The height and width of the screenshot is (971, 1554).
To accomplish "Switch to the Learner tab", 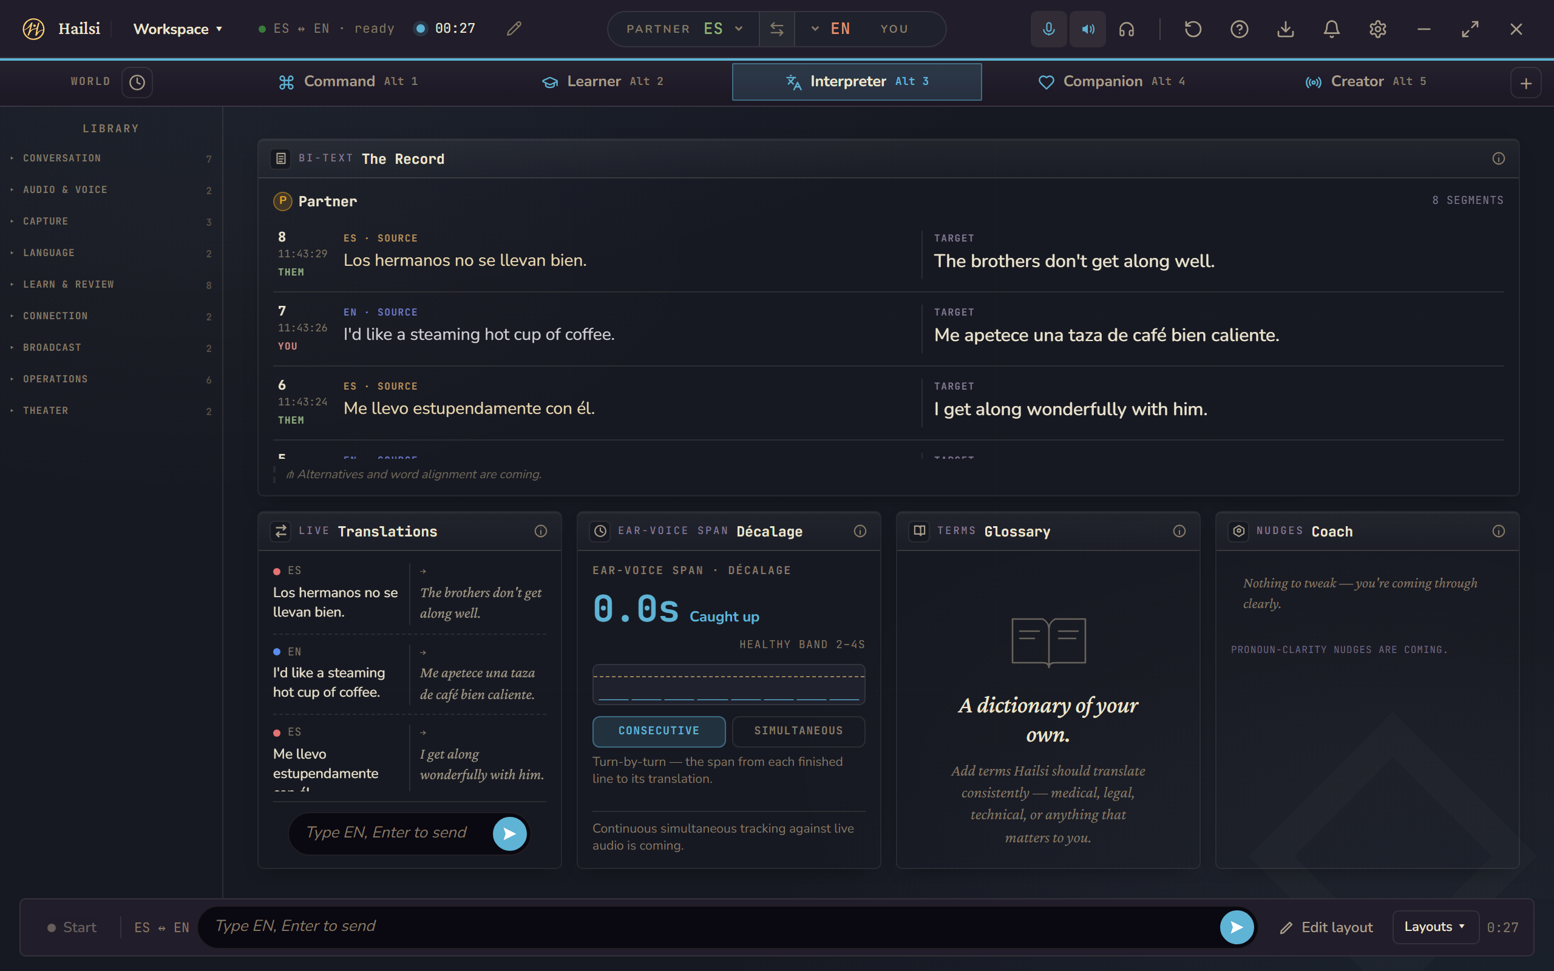I will (x=602, y=81).
